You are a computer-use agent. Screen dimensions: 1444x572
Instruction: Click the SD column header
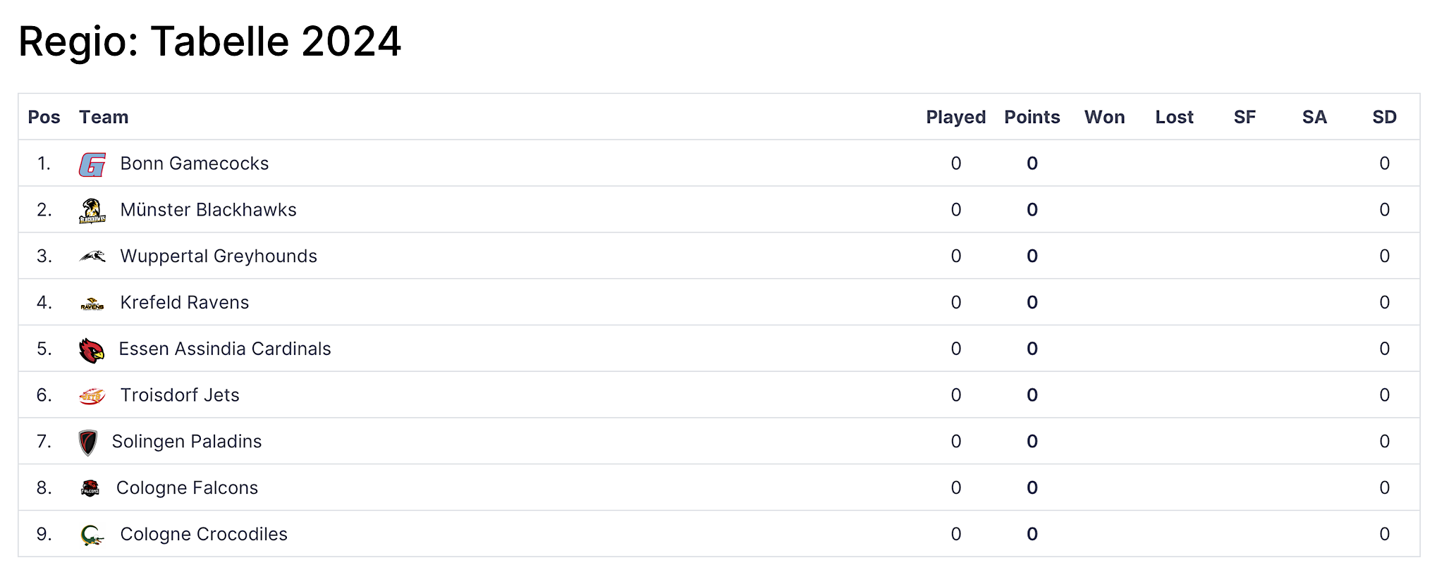click(1384, 117)
